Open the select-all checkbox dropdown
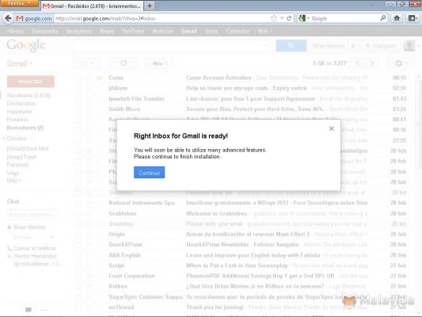 coord(87,63)
